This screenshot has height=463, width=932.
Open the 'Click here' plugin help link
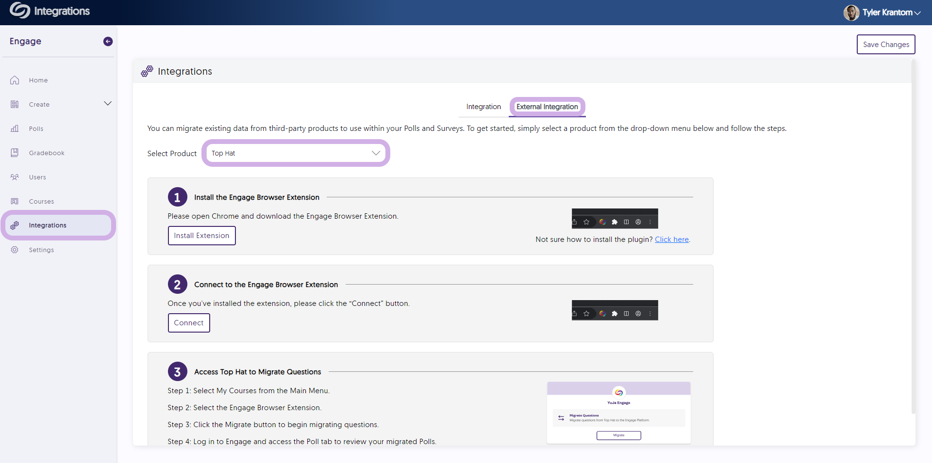tap(672, 239)
